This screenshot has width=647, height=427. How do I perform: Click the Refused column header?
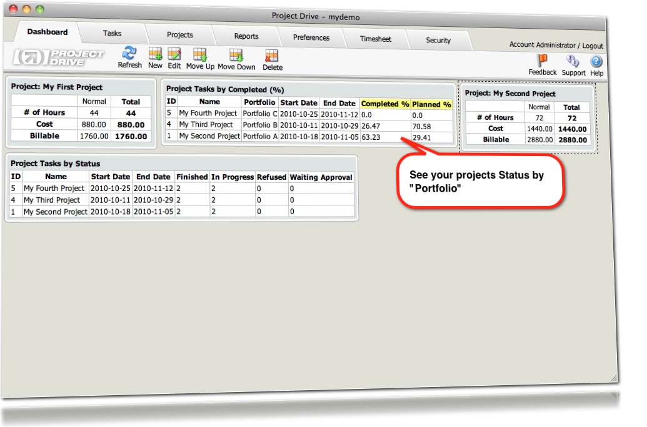(271, 177)
